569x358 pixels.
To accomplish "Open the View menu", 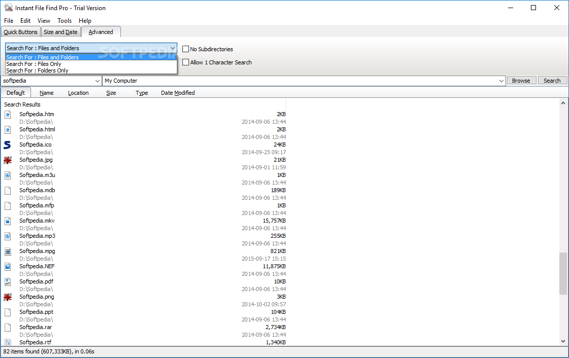I will point(44,21).
